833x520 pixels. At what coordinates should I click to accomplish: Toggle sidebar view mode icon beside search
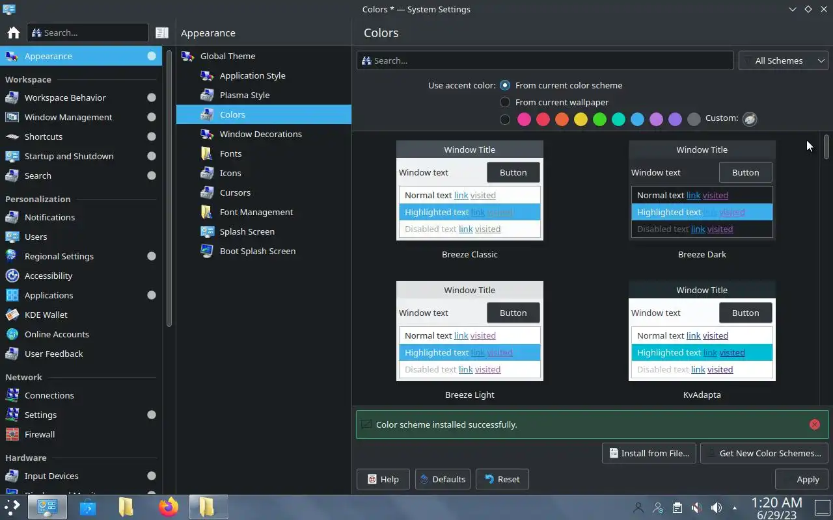tap(161, 32)
